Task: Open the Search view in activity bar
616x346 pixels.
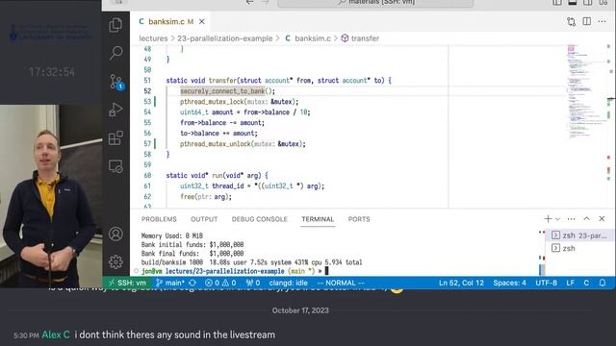Action: tap(115, 53)
